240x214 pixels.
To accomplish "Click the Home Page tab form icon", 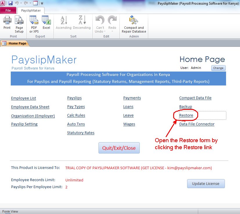I will coord(4,43).
